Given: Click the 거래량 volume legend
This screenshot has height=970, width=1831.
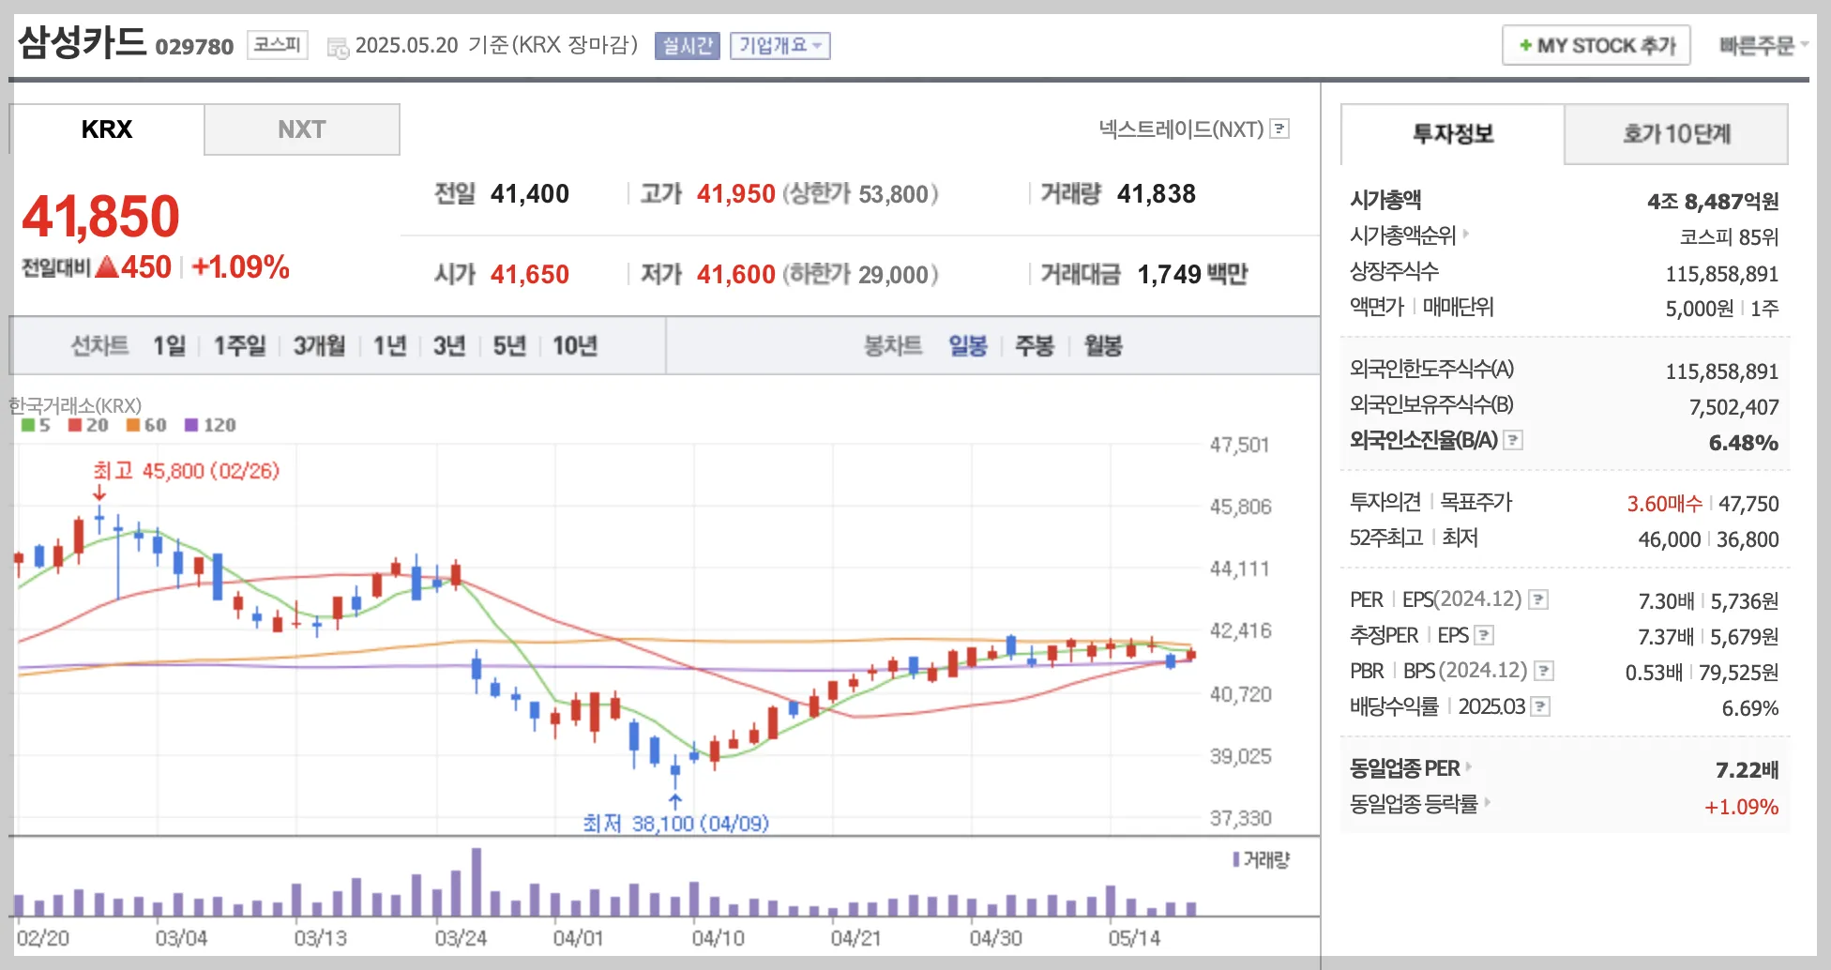Looking at the screenshot, I should coord(1262,859).
